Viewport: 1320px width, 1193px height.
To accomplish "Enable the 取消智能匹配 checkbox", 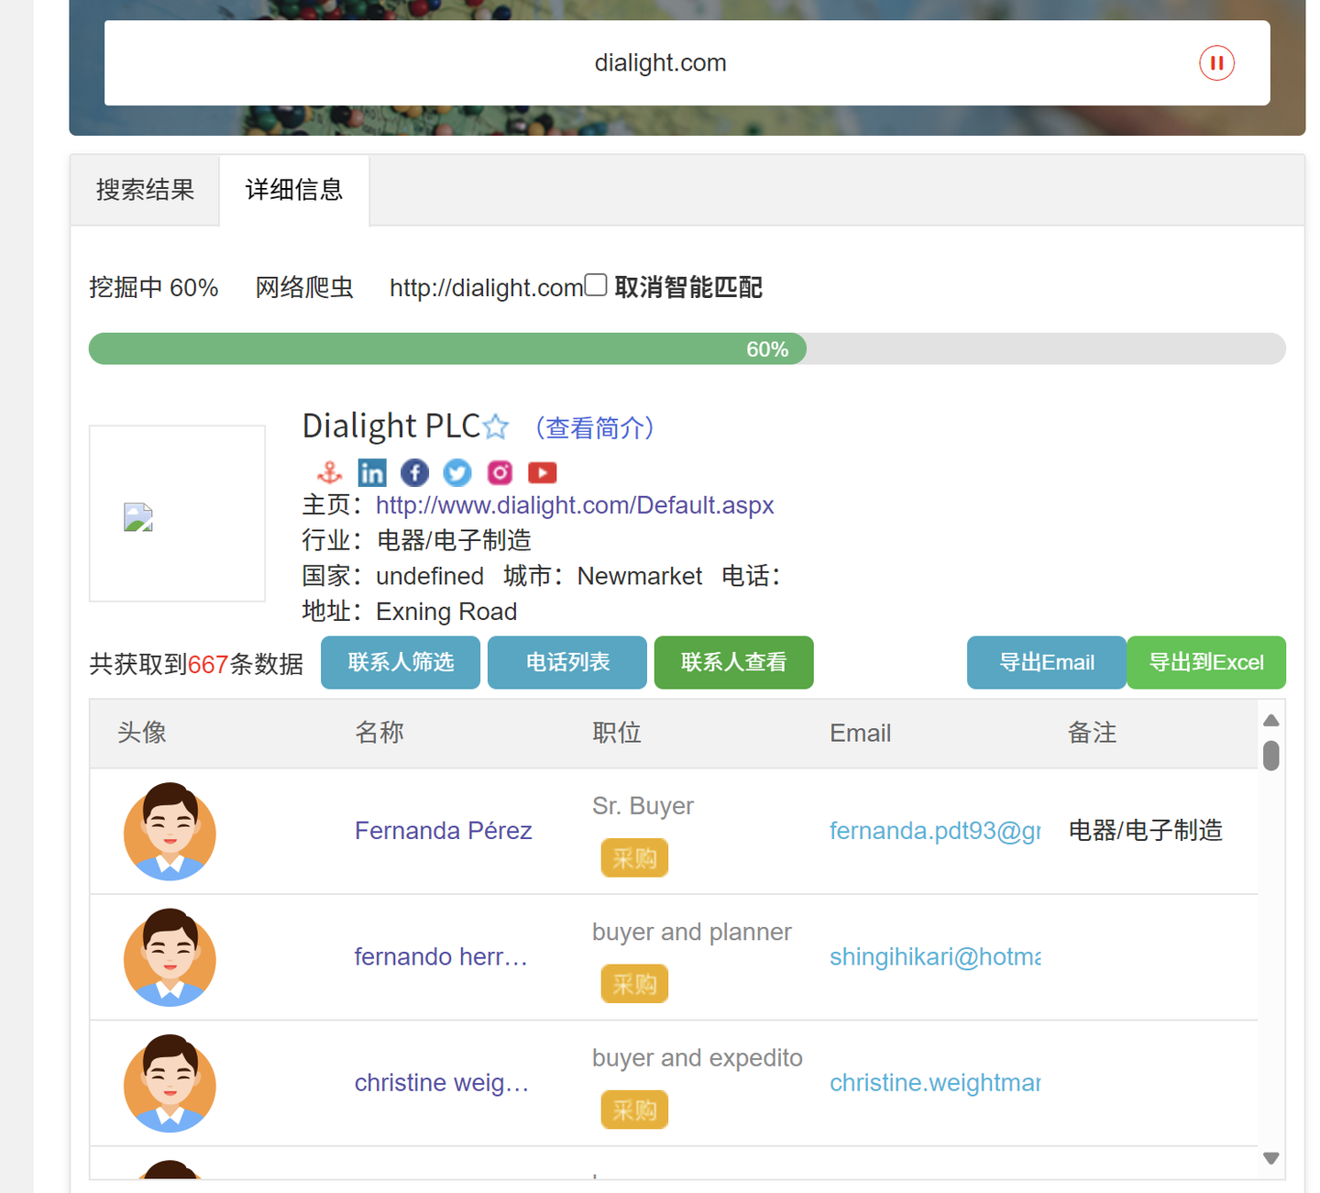I will (x=596, y=285).
